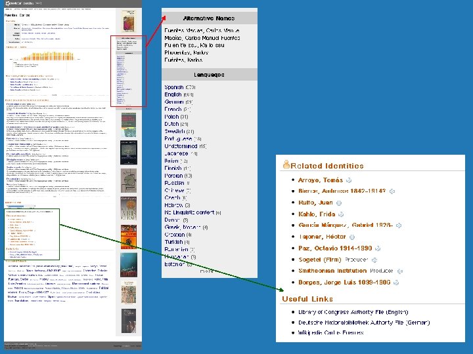Click the person icon beside Related Identities heading
The height and width of the screenshot is (354, 473).
[x=286, y=165]
